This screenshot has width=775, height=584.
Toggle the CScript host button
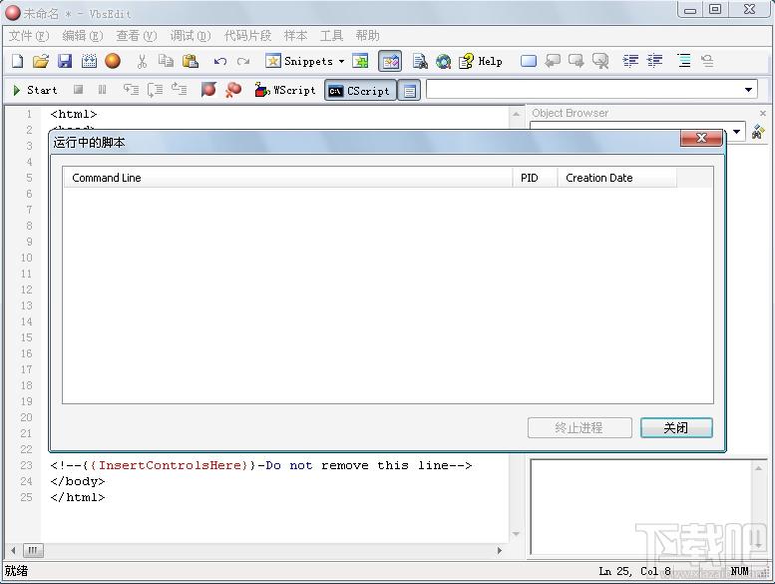[x=360, y=91]
